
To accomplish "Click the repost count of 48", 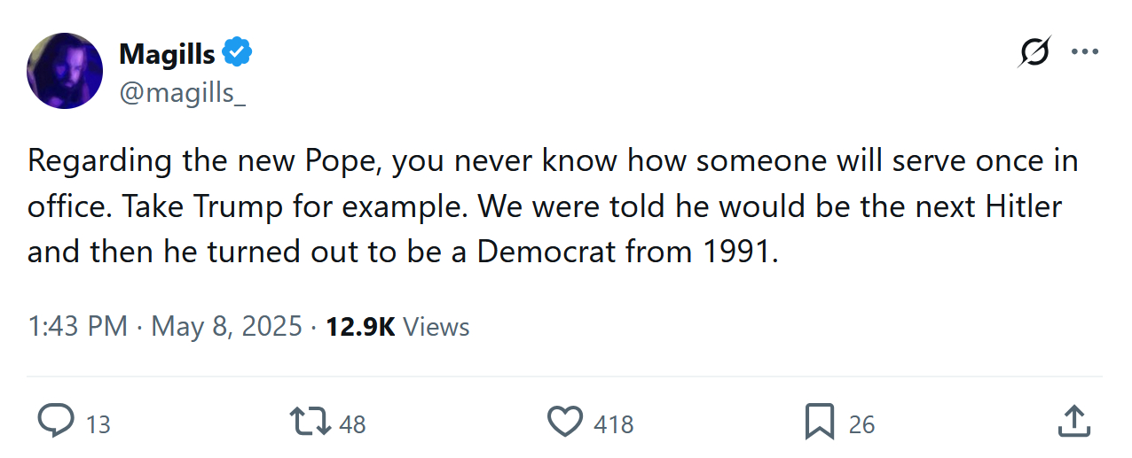I will click(352, 424).
